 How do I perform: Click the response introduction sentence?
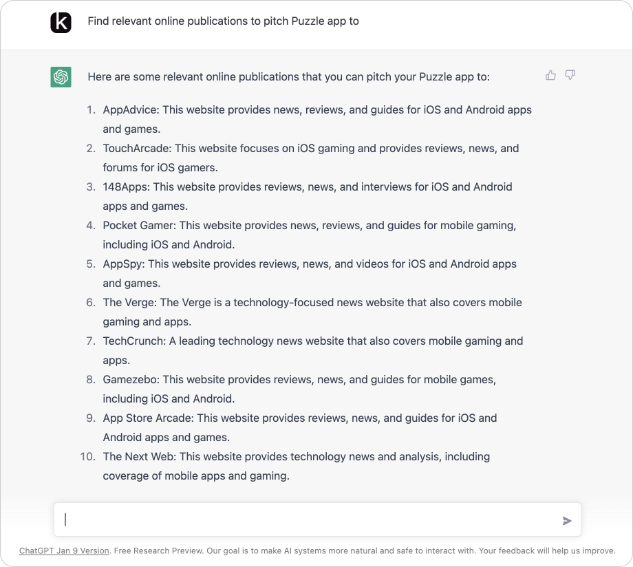[289, 77]
